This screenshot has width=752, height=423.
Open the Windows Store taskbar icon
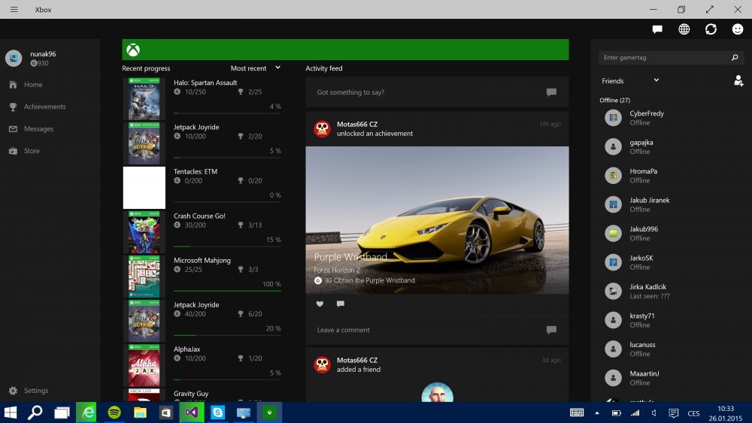point(166,412)
